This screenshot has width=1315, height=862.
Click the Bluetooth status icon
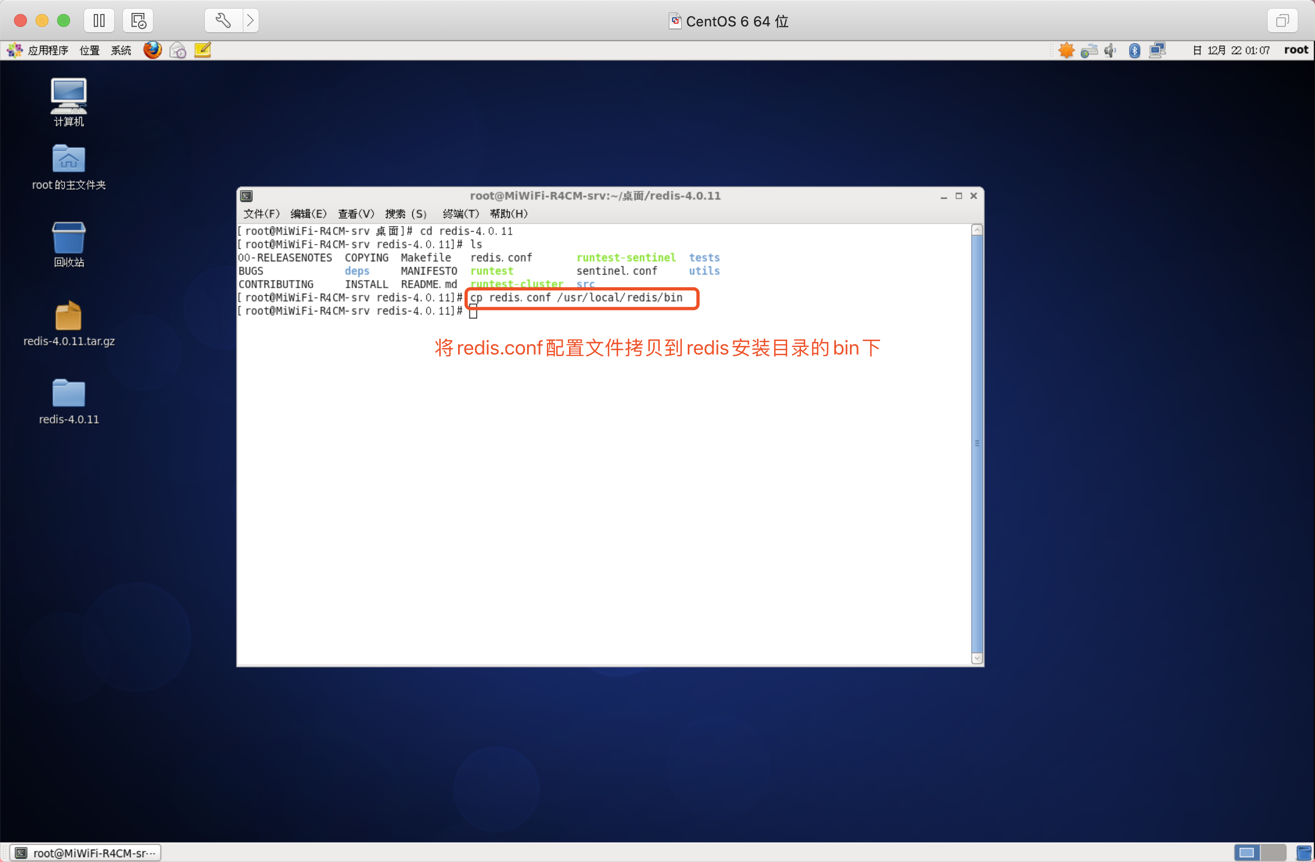(1134, 51)
